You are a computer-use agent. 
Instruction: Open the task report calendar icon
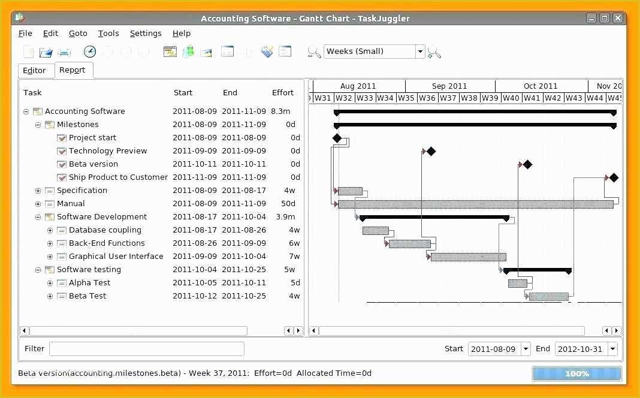(170, 52)
